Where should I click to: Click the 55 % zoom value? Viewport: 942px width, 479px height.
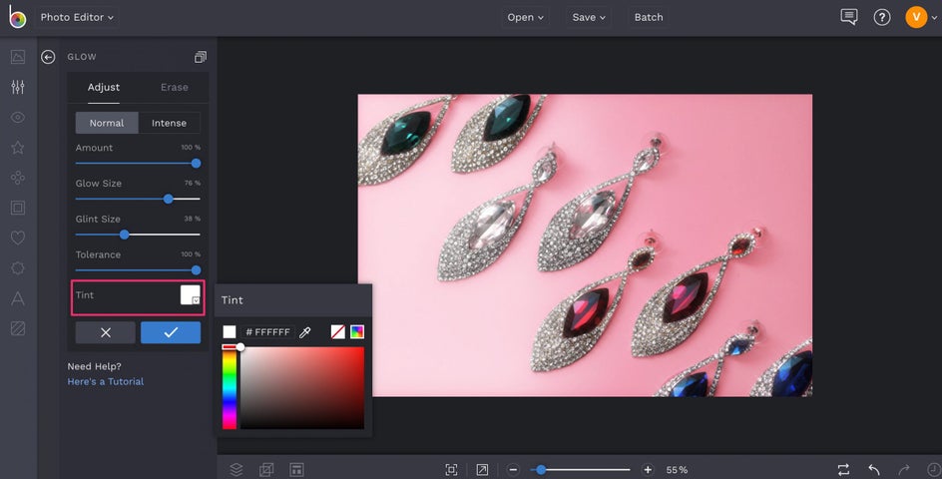(677, 470)
